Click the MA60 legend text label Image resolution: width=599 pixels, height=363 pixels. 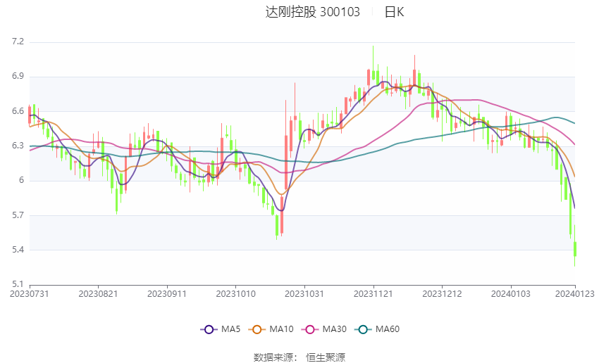(x=388, y=329)
